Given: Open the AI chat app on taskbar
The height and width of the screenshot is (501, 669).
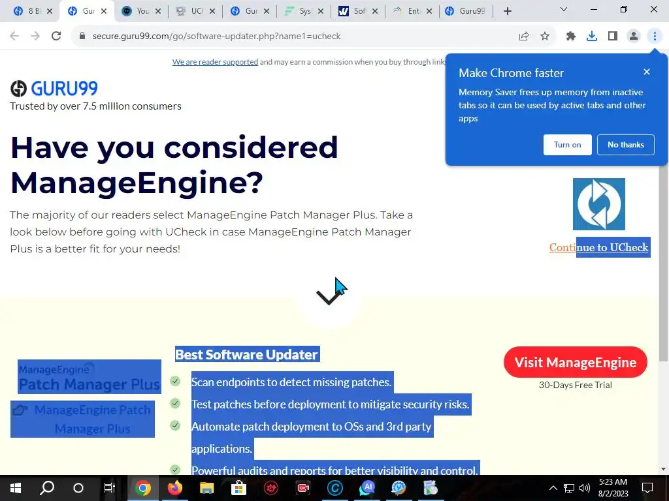Looking at the screenshot, I should tap(367, 488).
